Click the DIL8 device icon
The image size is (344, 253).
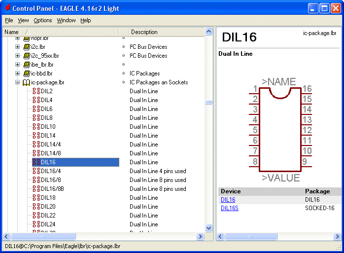pos(36,118)
